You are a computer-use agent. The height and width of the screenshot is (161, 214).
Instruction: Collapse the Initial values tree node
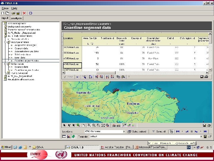5,64
